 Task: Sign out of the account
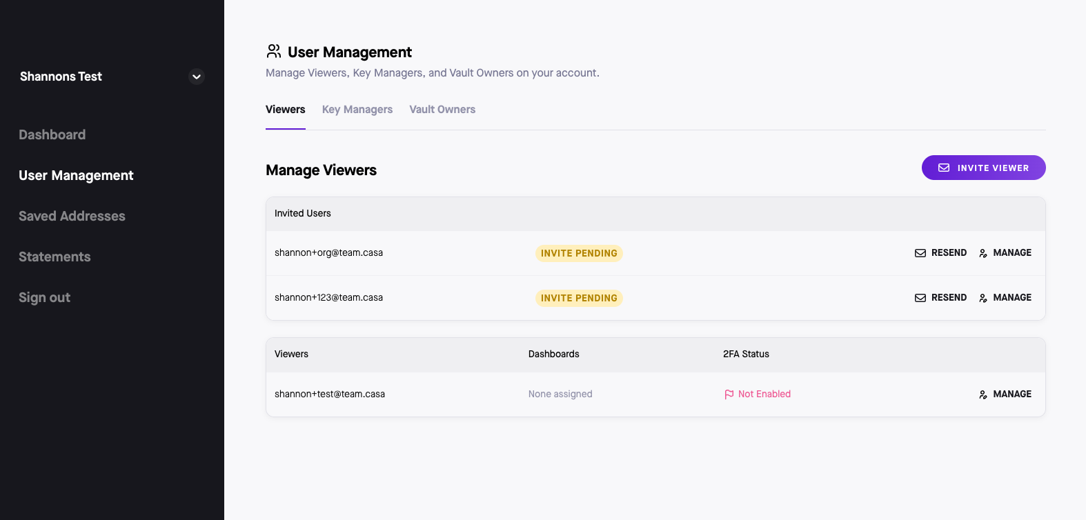(x=44, y=297)
